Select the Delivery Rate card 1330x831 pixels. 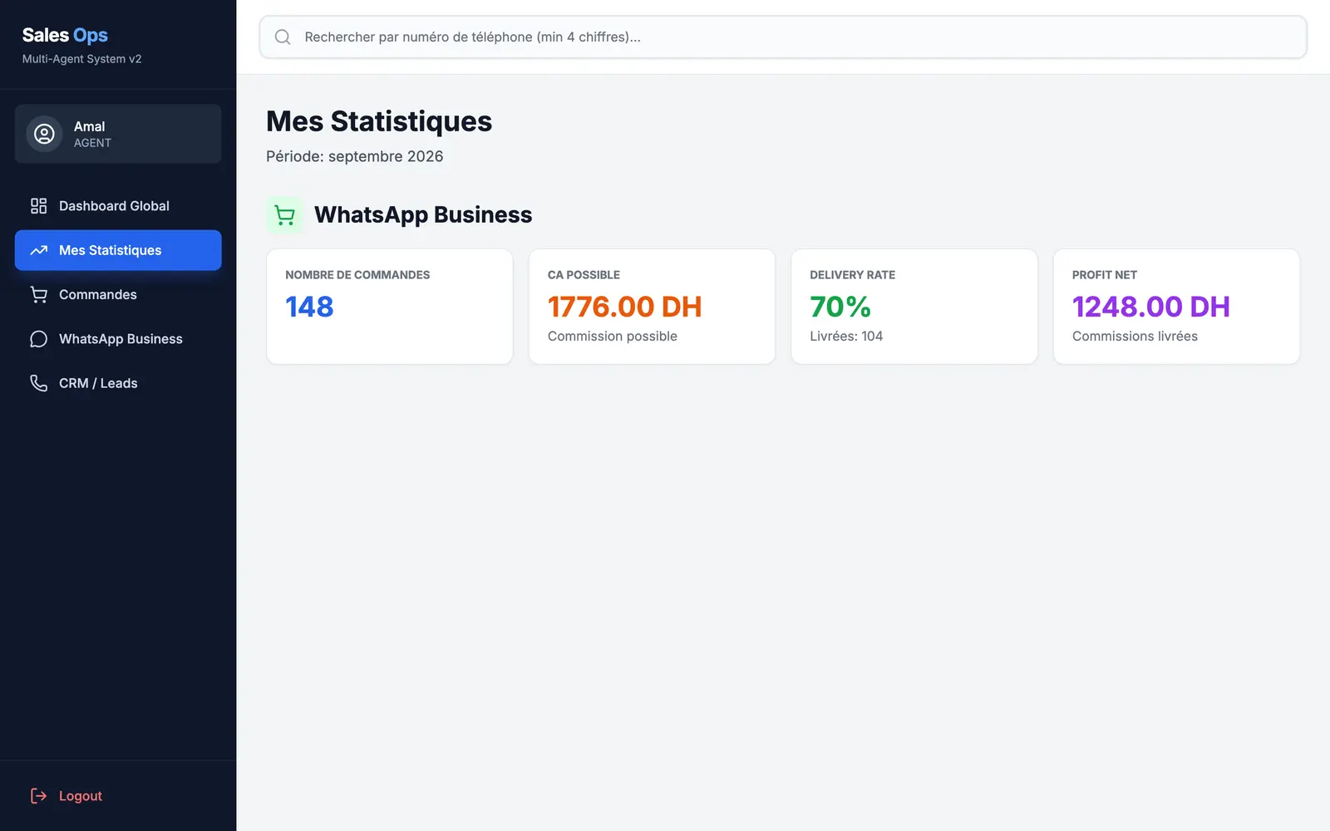tap(914, 307)
